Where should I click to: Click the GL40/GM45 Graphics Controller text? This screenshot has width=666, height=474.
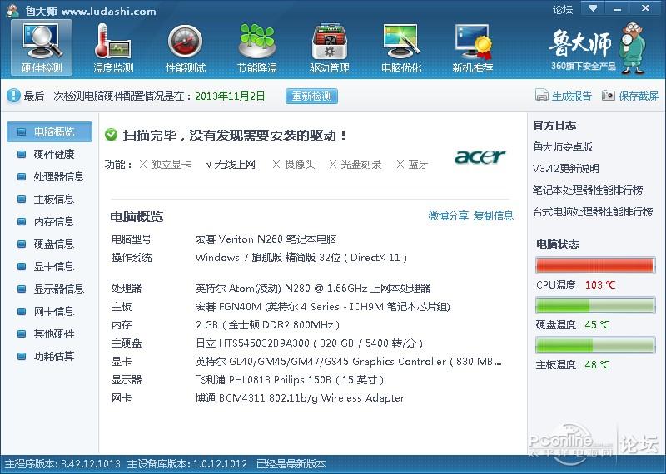(349, 362)
